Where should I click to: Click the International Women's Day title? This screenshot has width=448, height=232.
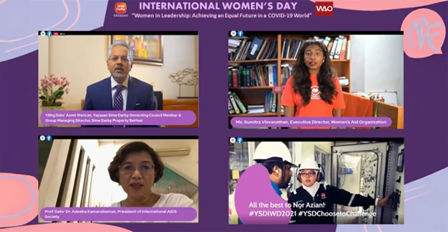(218, 6)
